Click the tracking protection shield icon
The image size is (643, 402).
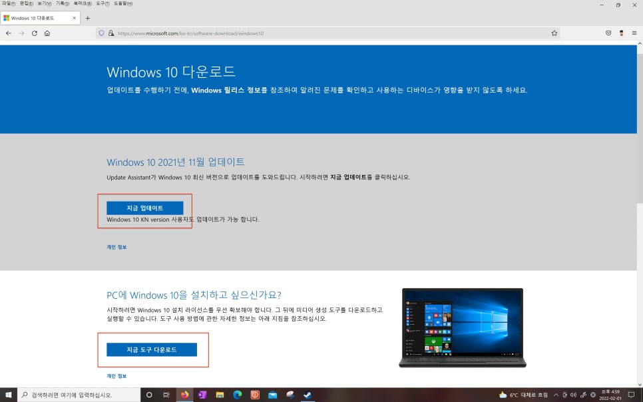[x=102, y=33]
